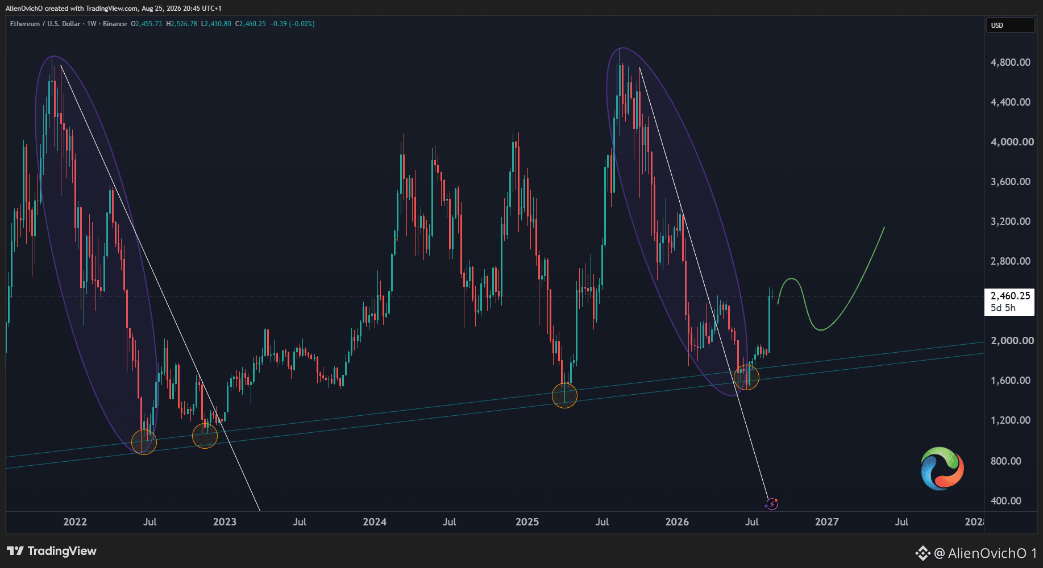Click the 2023 time axis label

[x=225, y=522]
